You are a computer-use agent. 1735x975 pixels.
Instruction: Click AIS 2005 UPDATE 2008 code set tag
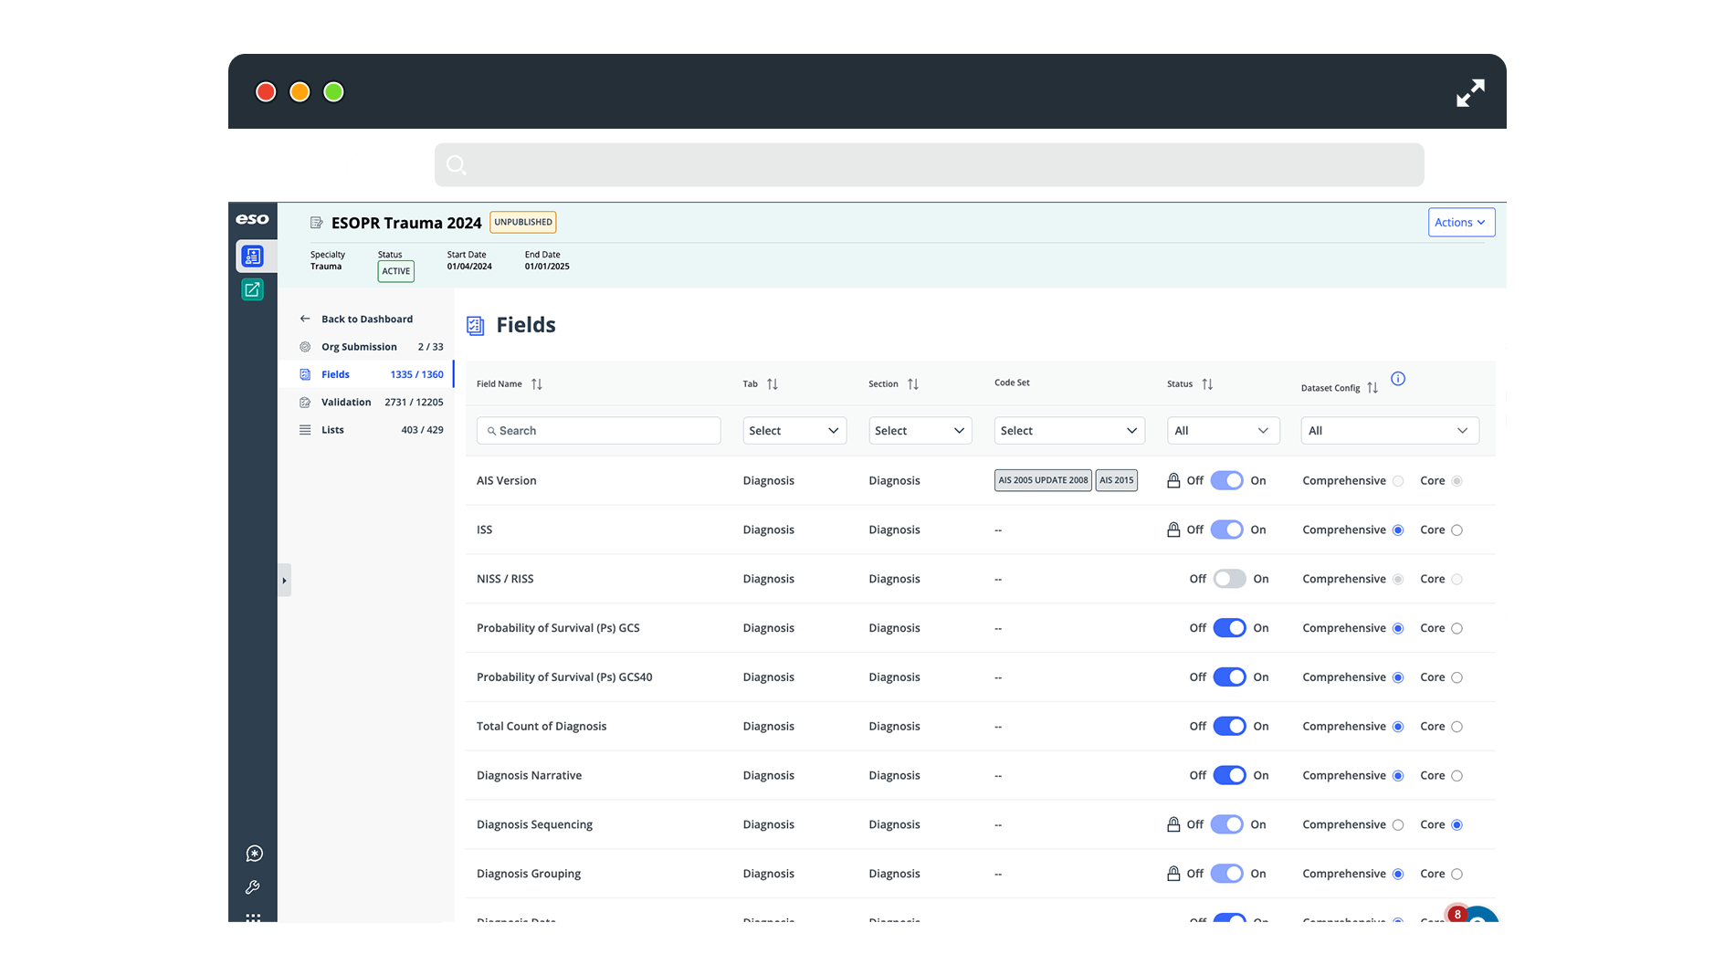(1043, 480)
